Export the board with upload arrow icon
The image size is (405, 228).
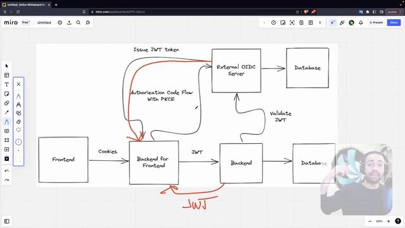[69, 23]
